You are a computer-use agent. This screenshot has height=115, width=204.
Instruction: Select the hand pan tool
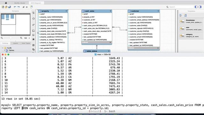point(33,19)
